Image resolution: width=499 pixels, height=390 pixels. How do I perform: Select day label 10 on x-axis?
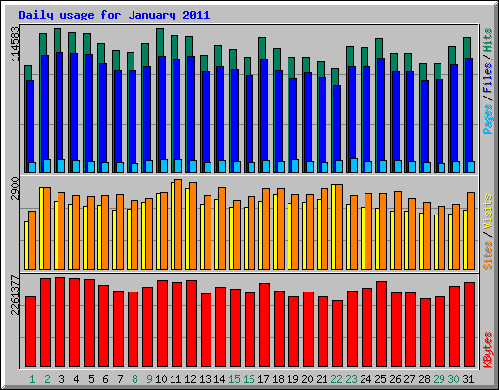(161, 379)
